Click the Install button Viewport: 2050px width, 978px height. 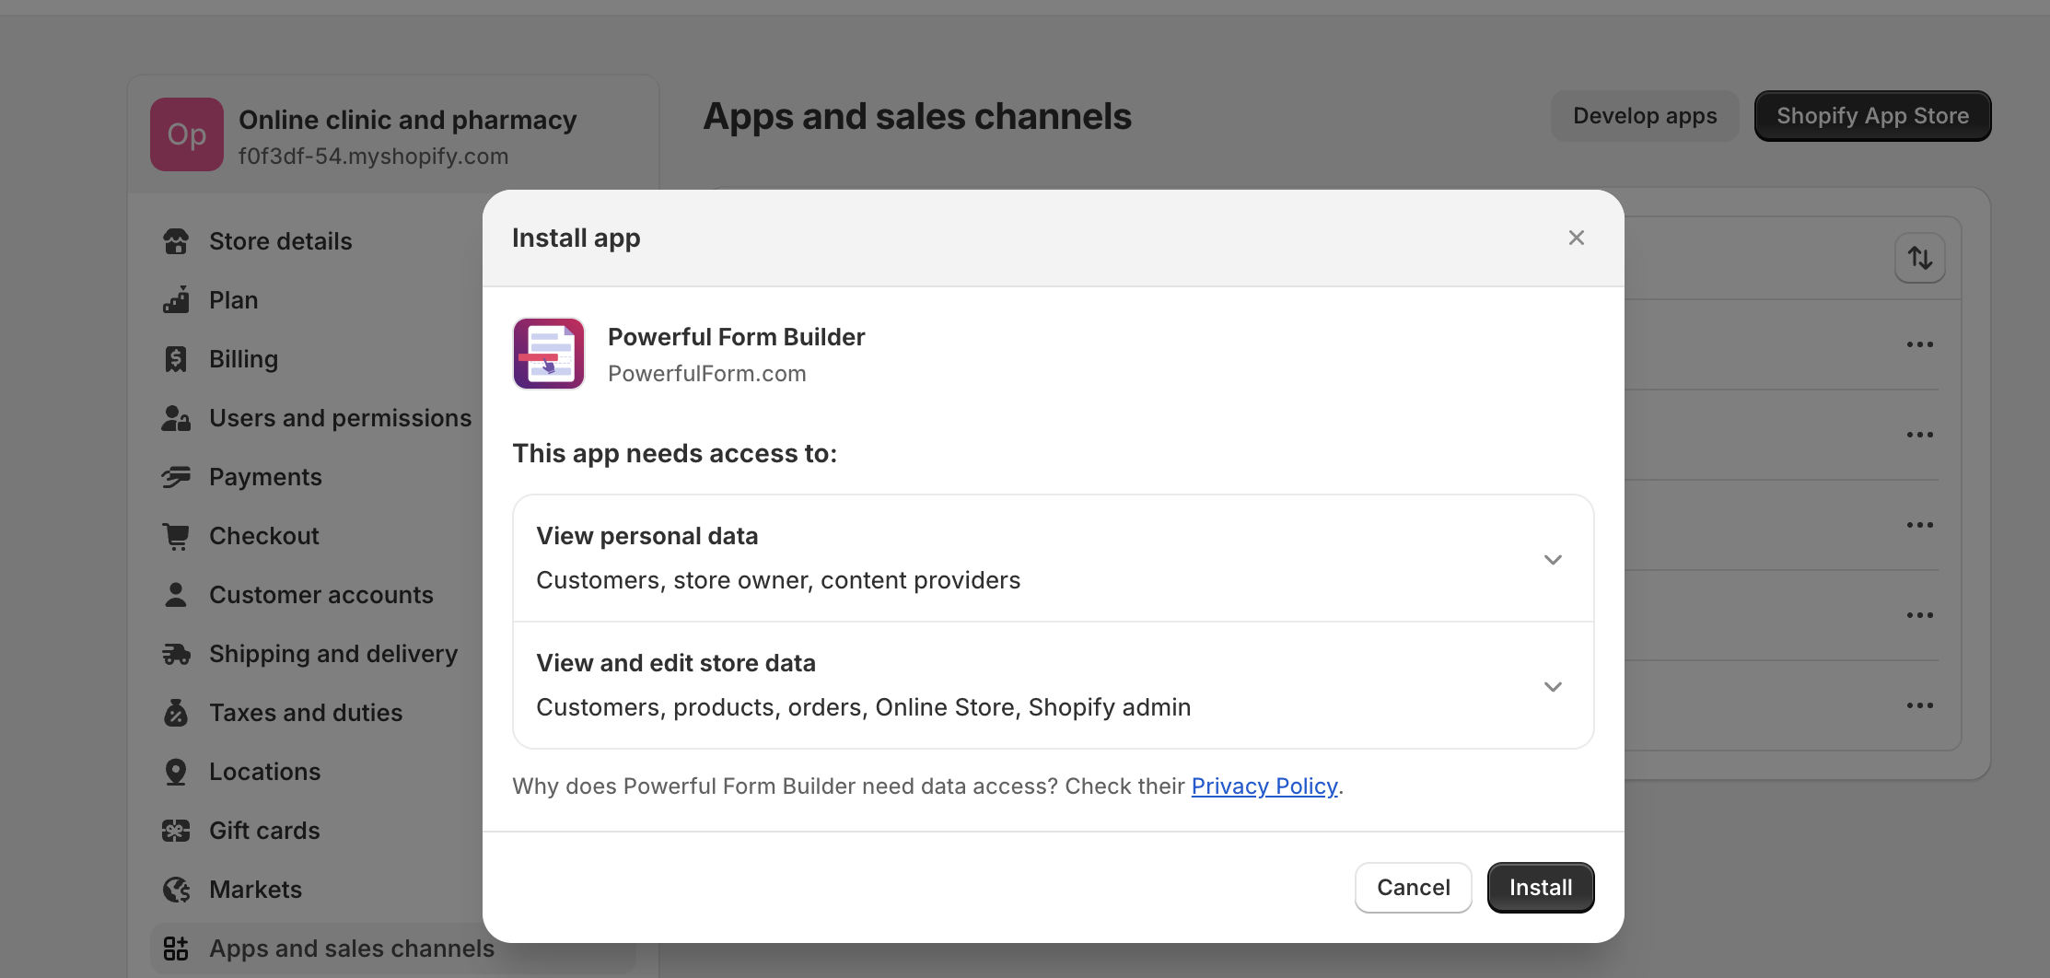[x=1540, y=887]
